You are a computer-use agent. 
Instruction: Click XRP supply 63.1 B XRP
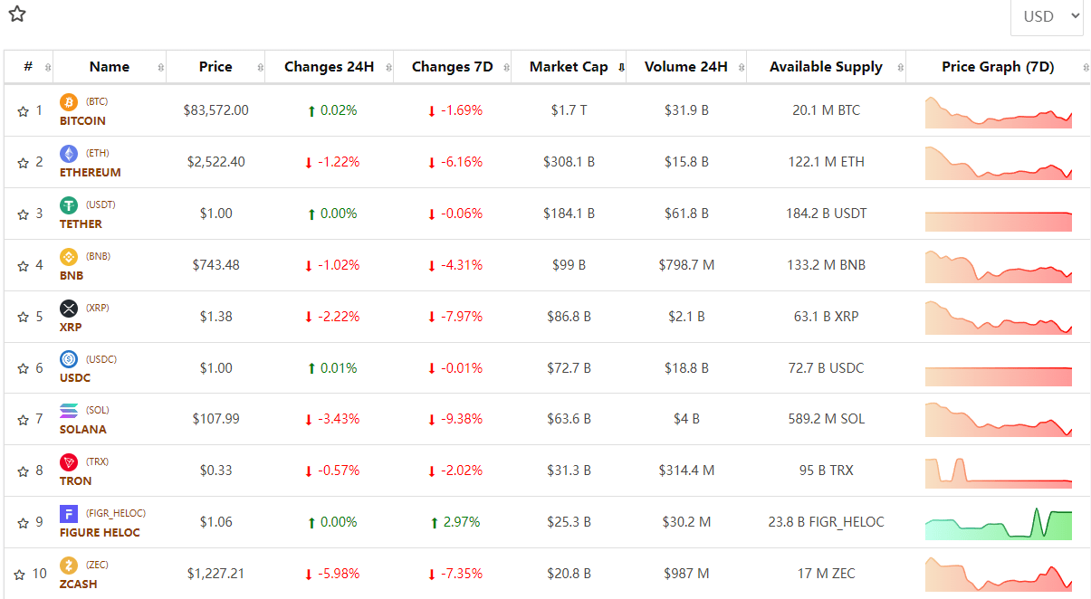(827, 317)
